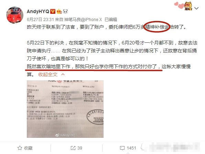Click the 神笔马良@iPhone X source link
Viewport: 205px width, 154px height.
(x=83, y=20)
